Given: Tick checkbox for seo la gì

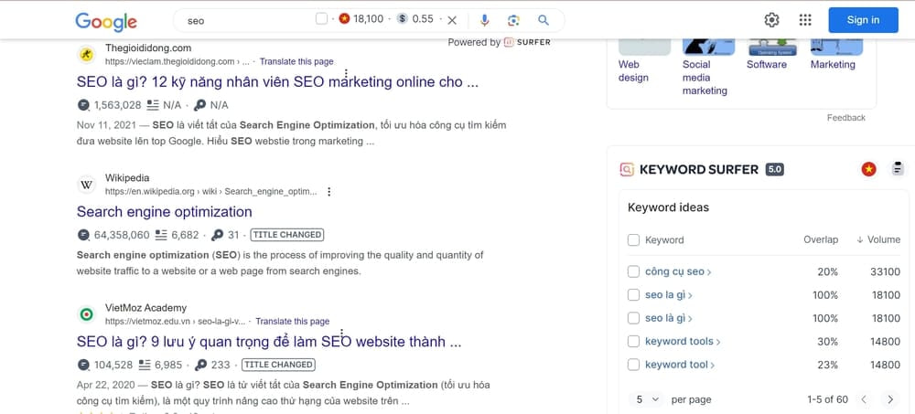Looking at the screenshot, I should [x=634, y=295].
